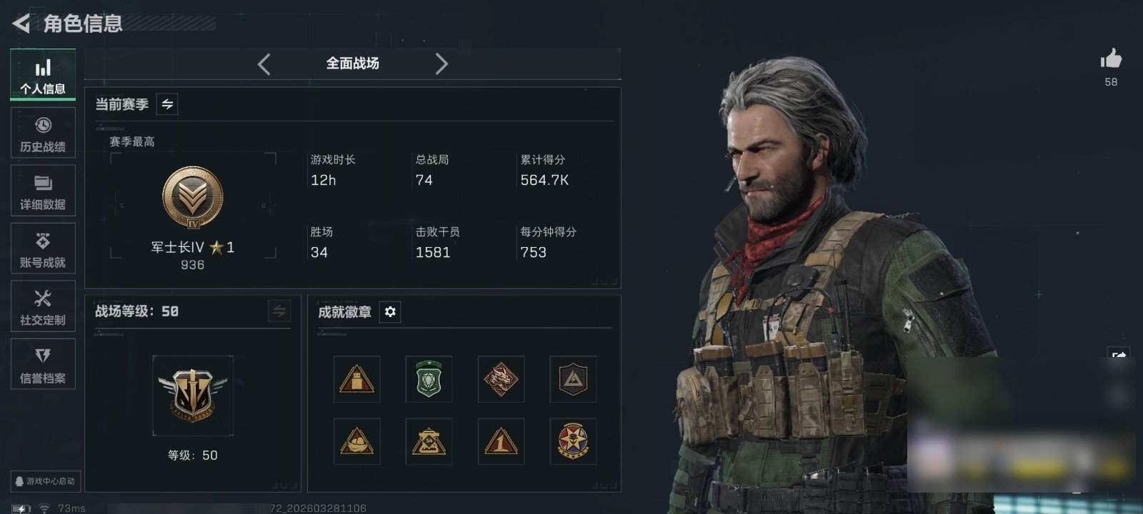Select the star emblem achievement badge
The image size is (1143, 514).
(573, 442)
